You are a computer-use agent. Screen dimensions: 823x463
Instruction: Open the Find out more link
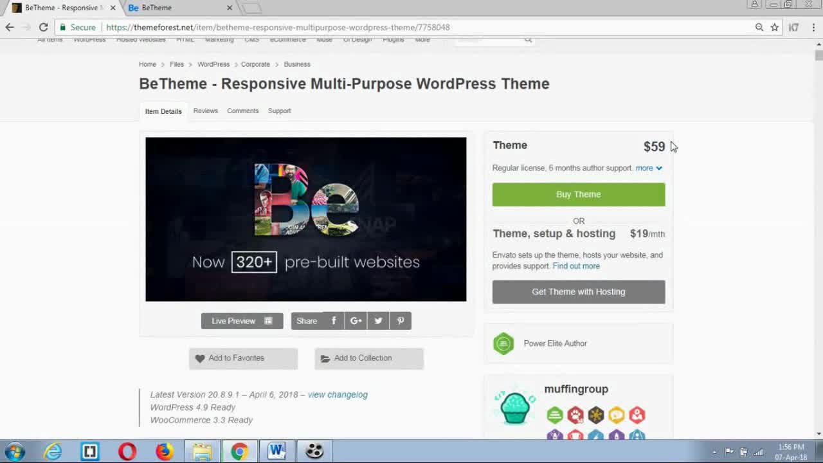(x=576, y=266)
